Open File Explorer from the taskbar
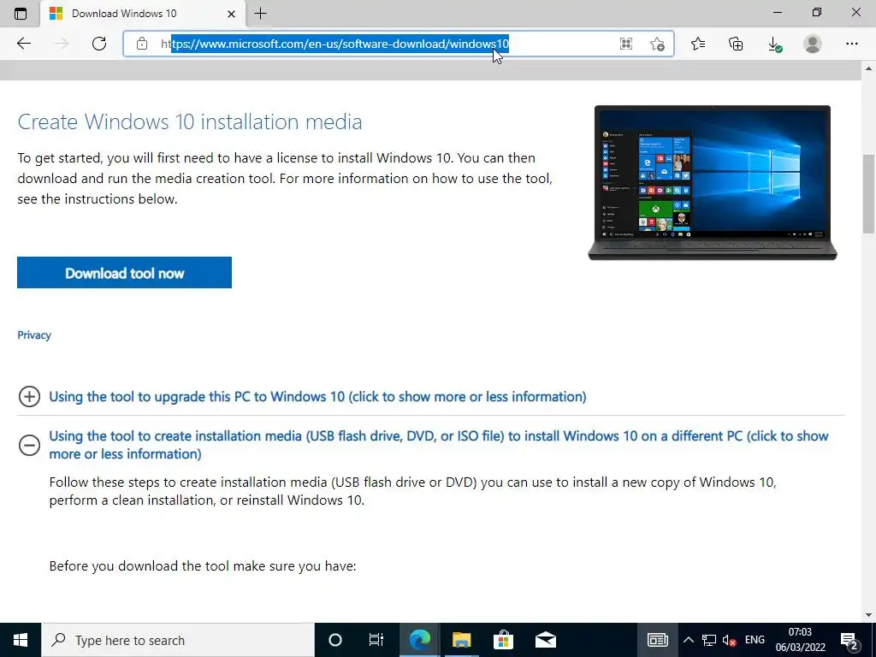The height and width of the screenshot is (657, 876). (x=461, y=640)
